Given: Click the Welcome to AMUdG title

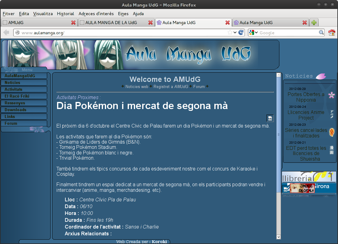Looking at the screenshot, I should [165, 79].
